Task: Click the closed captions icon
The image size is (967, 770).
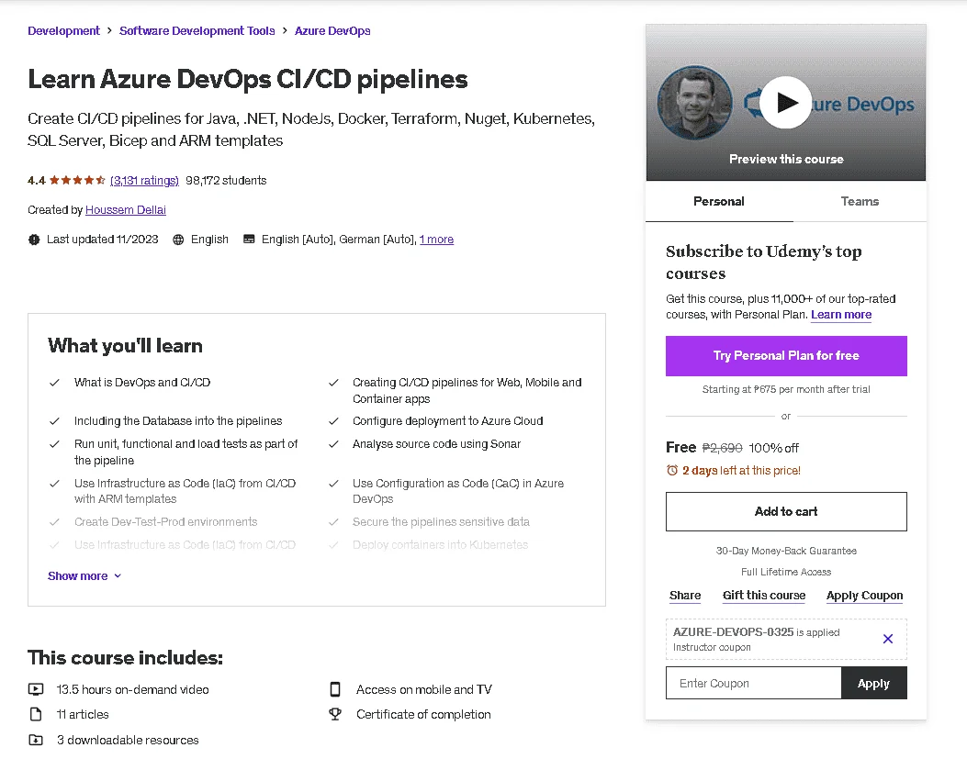Action: tap(249, 240)
